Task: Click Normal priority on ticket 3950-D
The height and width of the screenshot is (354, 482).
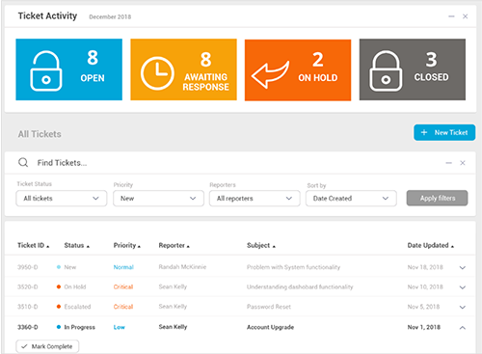Action: point(123,267)
